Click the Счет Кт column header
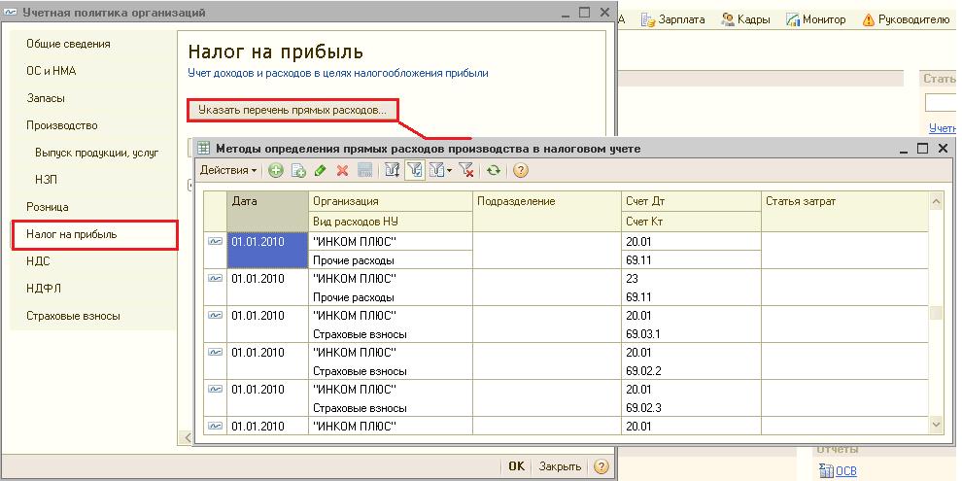This screenshot has width=962, height=481. pyautogui.click(x=691, y=222)
